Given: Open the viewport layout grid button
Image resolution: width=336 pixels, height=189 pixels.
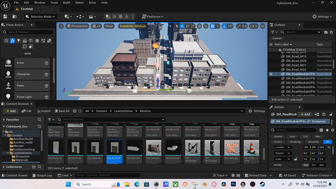Looking at the screenshot, I should 263,26.
